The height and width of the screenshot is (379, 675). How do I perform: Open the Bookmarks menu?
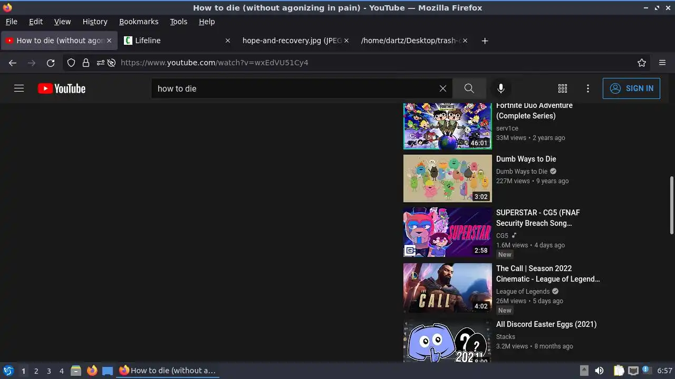pyautogui.click(x=139, y=22)
